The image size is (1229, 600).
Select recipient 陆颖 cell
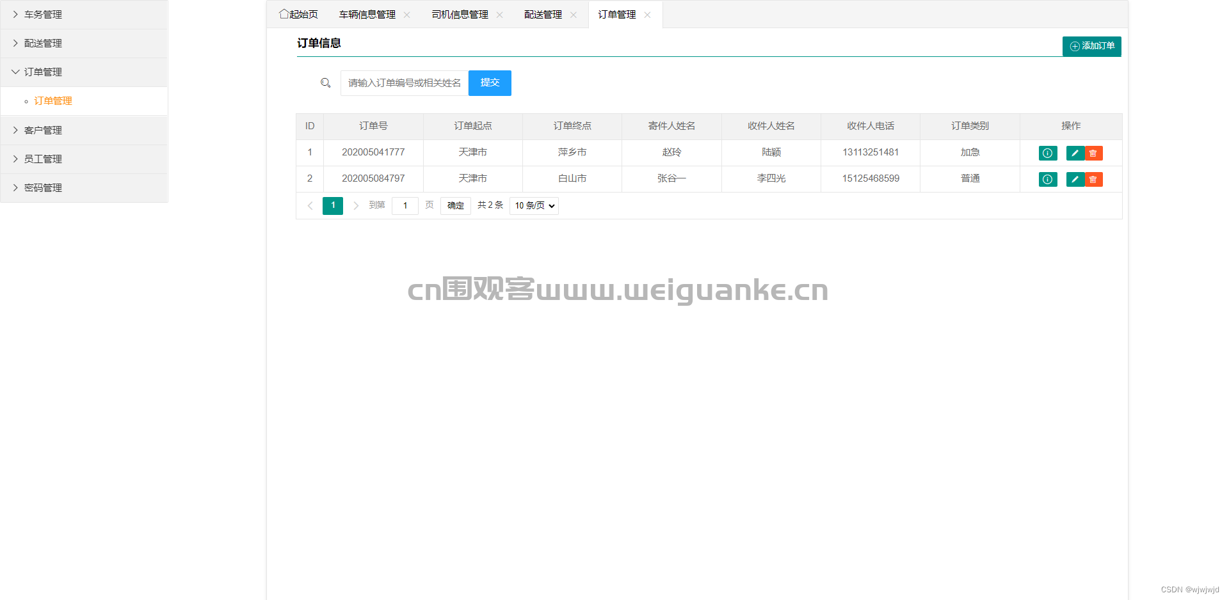tap(771, 152)
